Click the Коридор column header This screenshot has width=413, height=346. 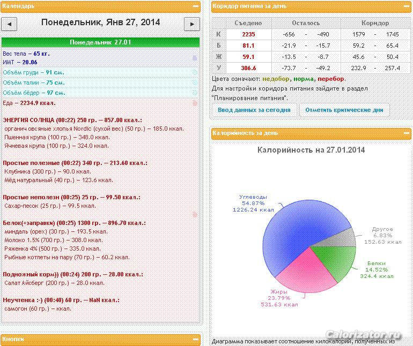coord(375,23)
